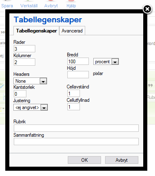Open the Headers dropdown showing None

[30, 81]
